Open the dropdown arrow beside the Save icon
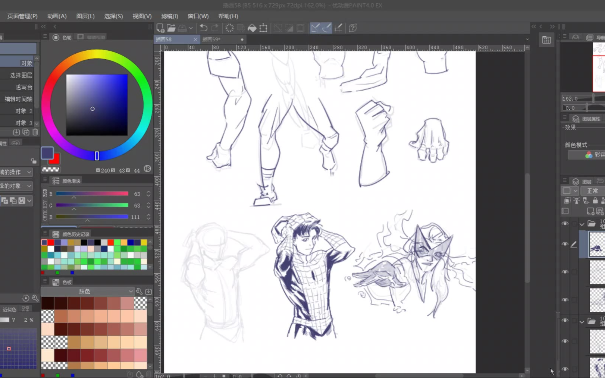605x378 pixels. pyautogui.click(x=191, y=28)
